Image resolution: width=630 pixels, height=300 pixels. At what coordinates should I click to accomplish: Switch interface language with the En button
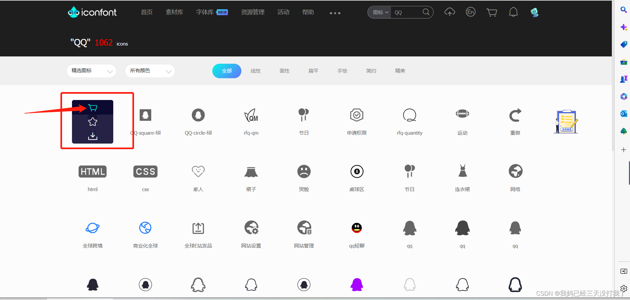pos(470,12)
